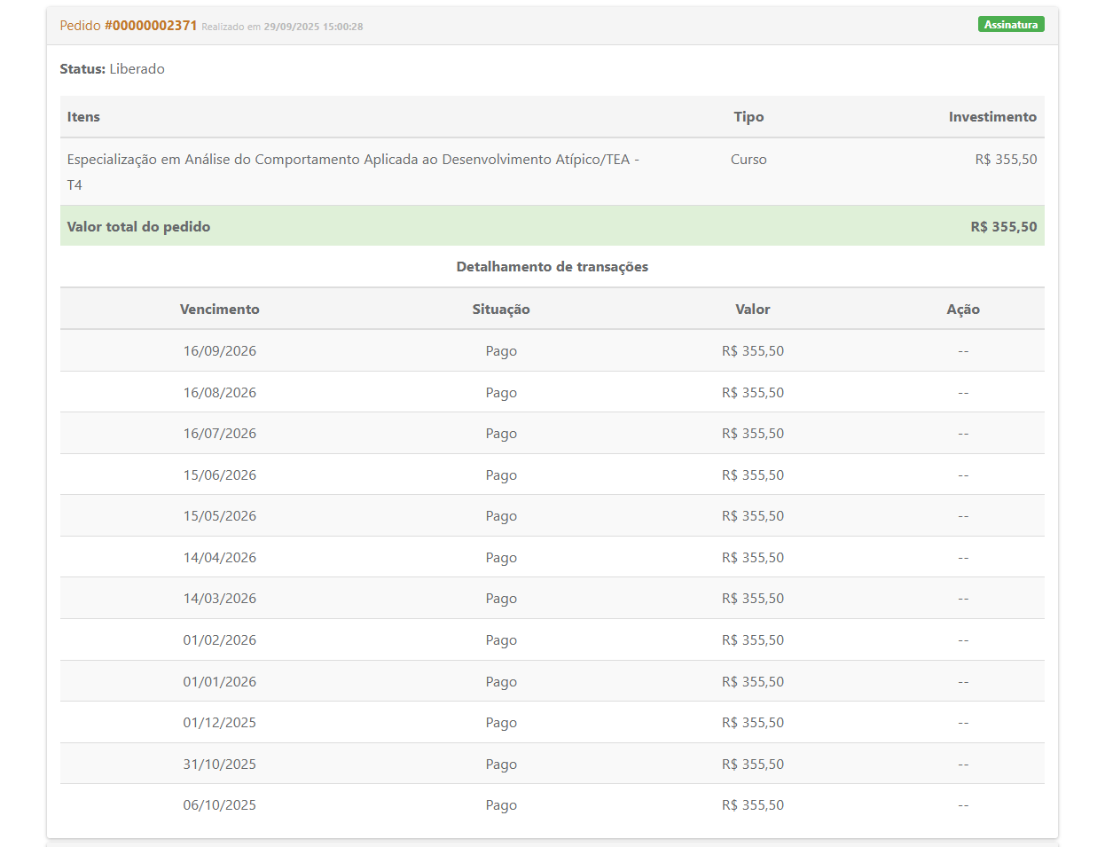Select the 14/04/2026 due date

pyautogui.click(x=220, y=558)
